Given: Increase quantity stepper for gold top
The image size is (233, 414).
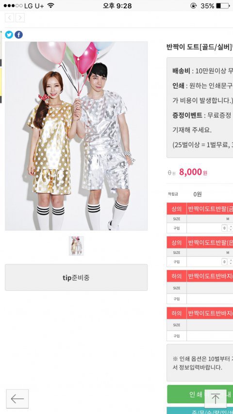Looking at the screenshot, I should point(231,227).
